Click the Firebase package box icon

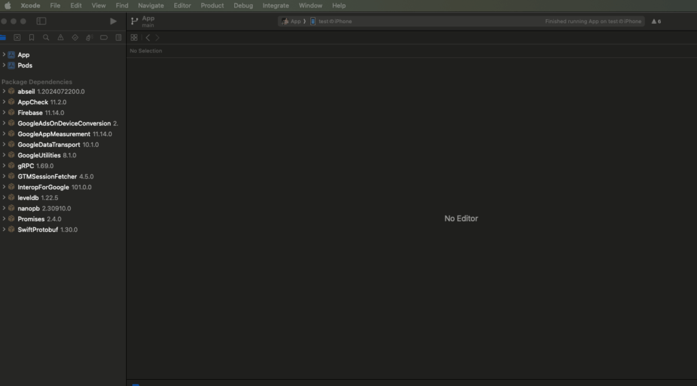point(12,112)
